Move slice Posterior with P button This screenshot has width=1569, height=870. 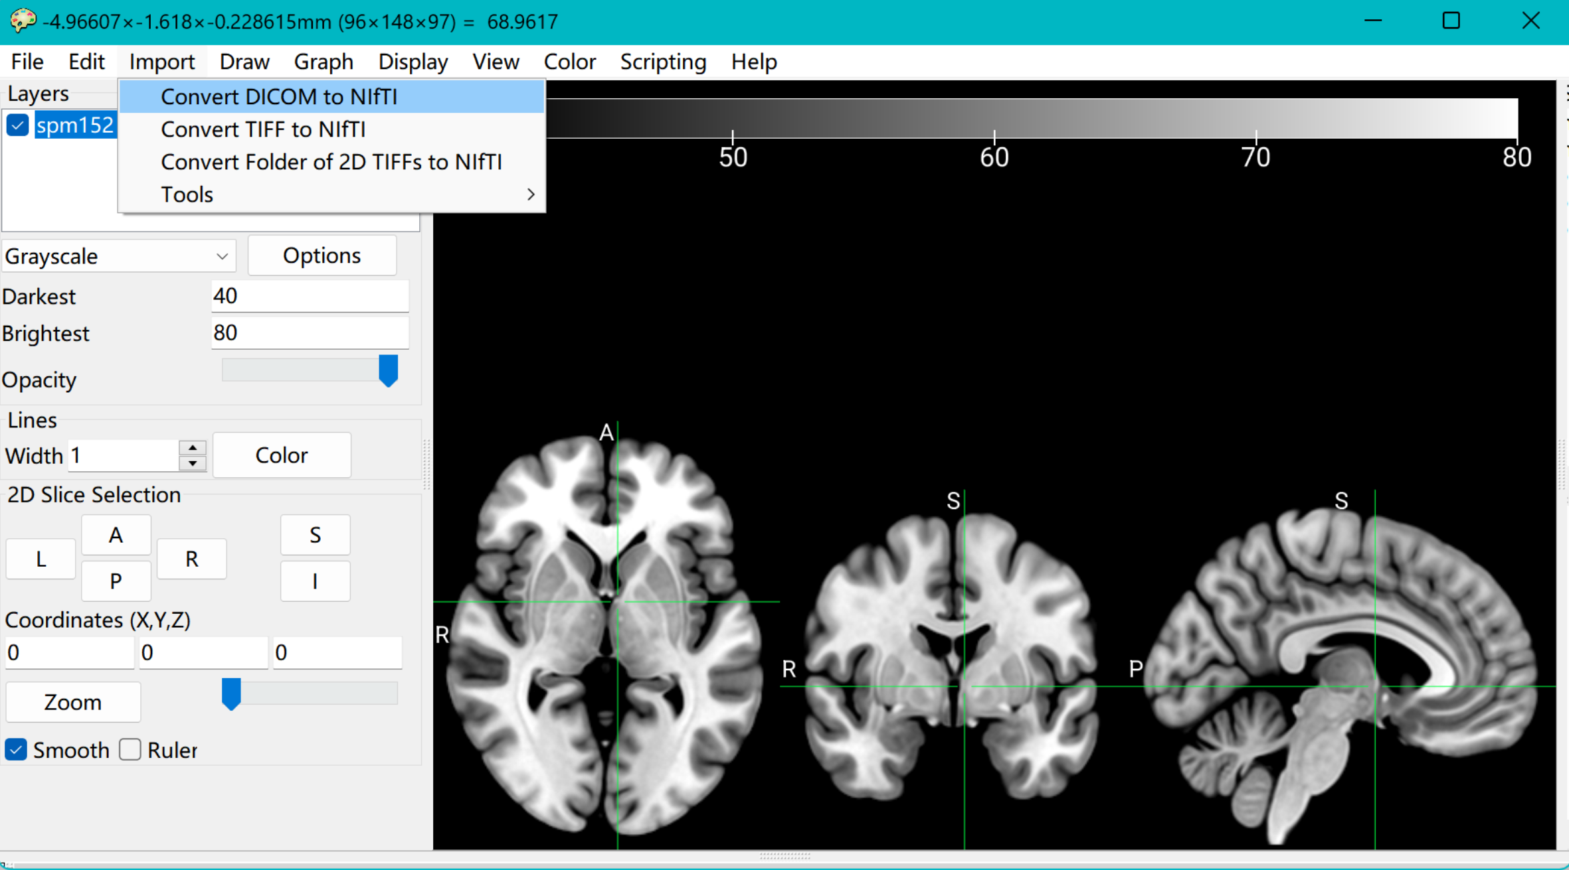(x=116, y=581)
